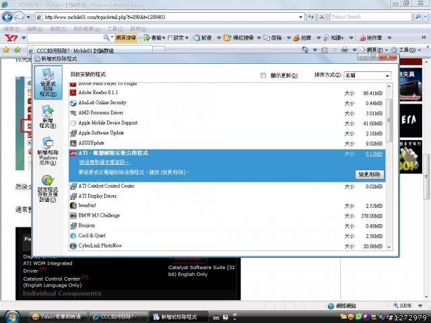This screenshot has width=431, height=323.
Task: Click Internet Explorer forward arrow
Action: pyautogui.click(x=19, y=17)
